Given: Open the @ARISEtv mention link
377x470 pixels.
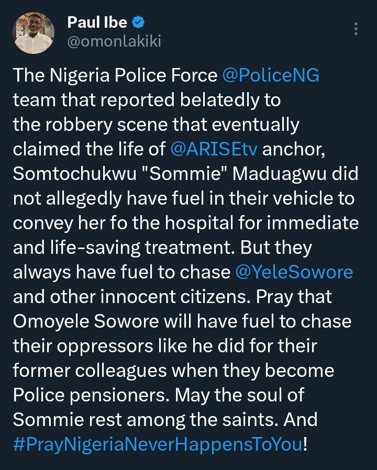Looking at the screenshot, I should tap(214, 149).
